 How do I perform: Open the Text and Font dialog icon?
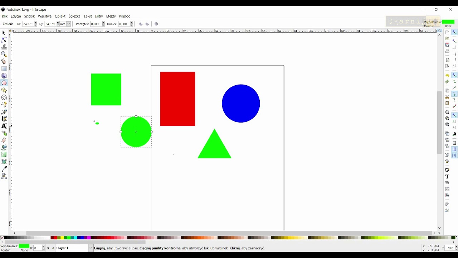coord(447,177)
